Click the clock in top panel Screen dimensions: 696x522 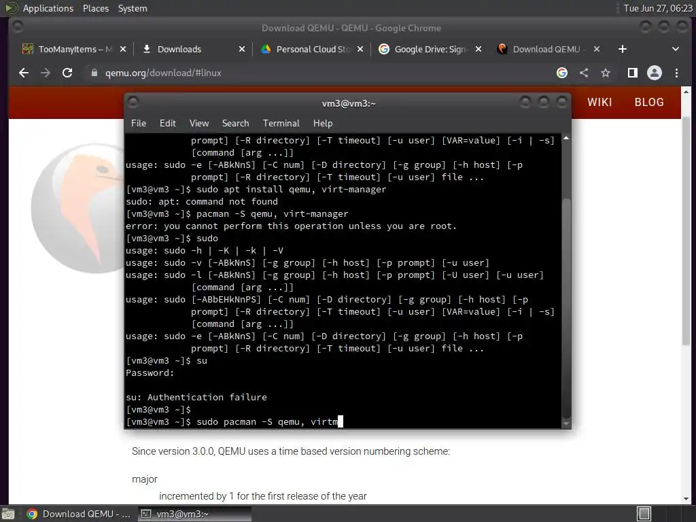point(658,8)
